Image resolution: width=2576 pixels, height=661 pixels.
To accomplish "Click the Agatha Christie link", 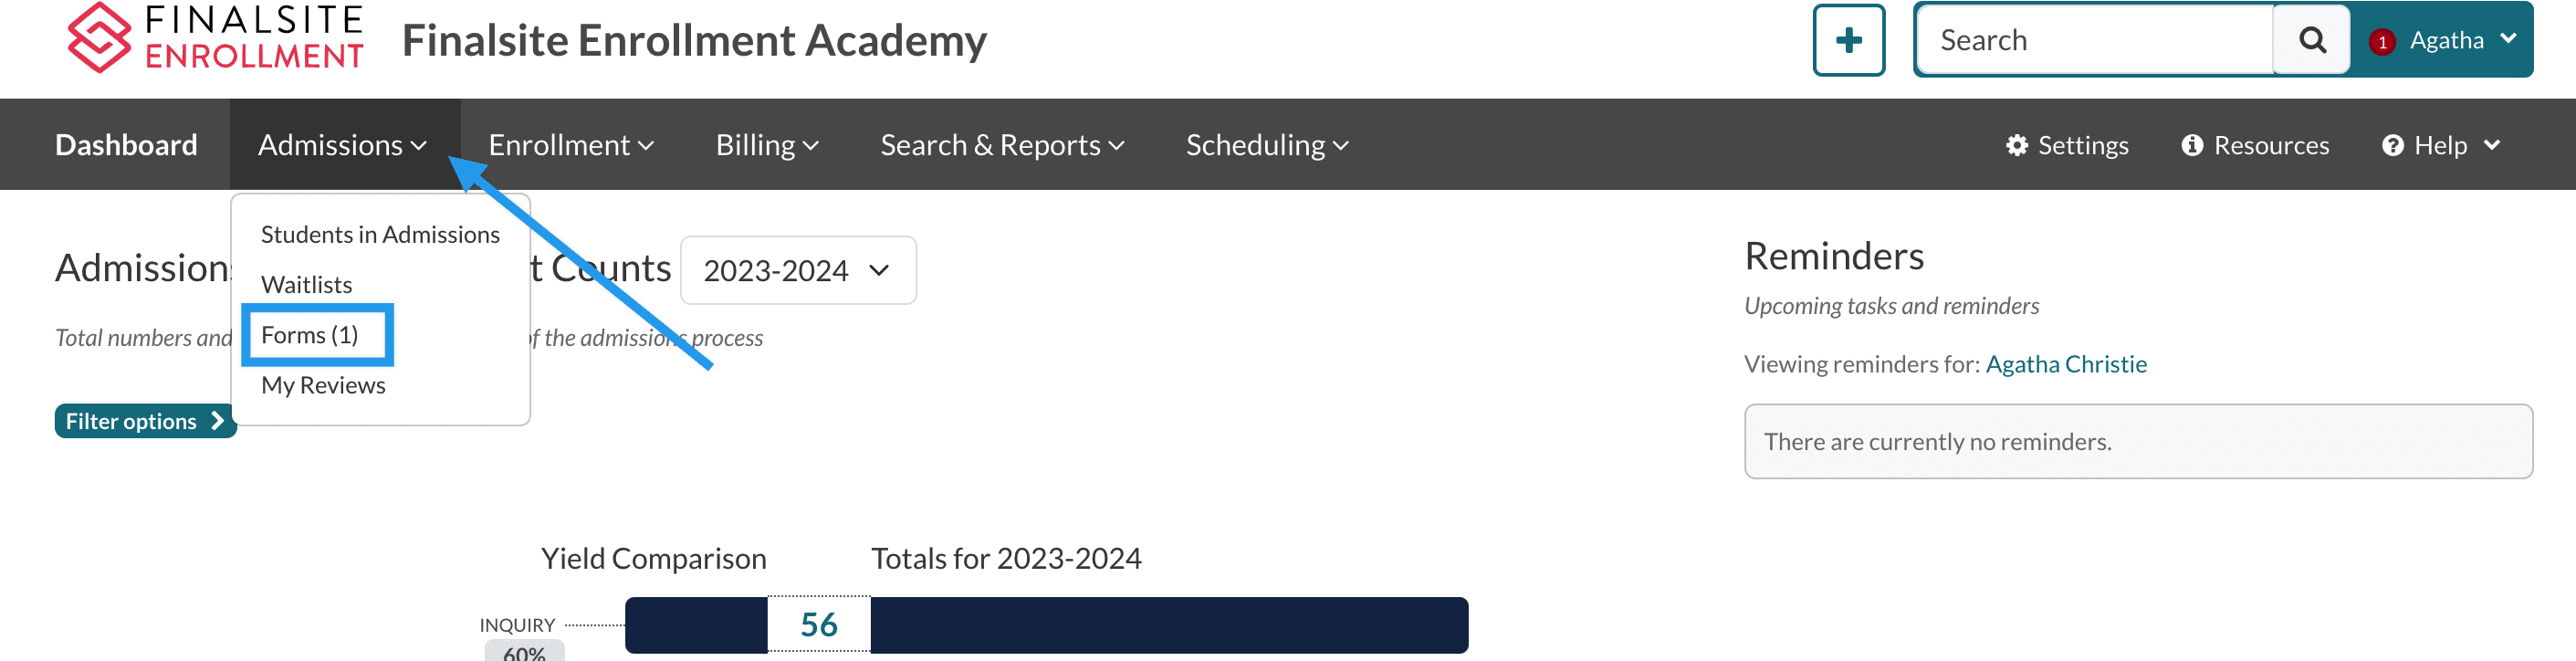I will click(x=2066, y=364).
